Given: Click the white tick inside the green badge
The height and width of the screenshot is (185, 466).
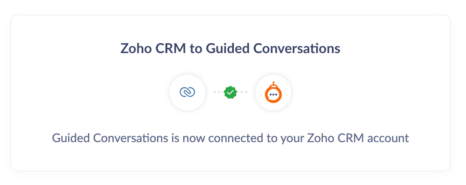Looking at the screenshot, I should tap(231, 92).
